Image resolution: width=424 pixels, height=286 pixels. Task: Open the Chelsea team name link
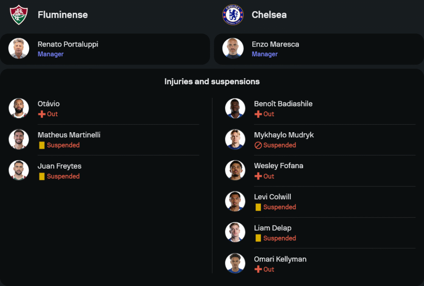269,15
